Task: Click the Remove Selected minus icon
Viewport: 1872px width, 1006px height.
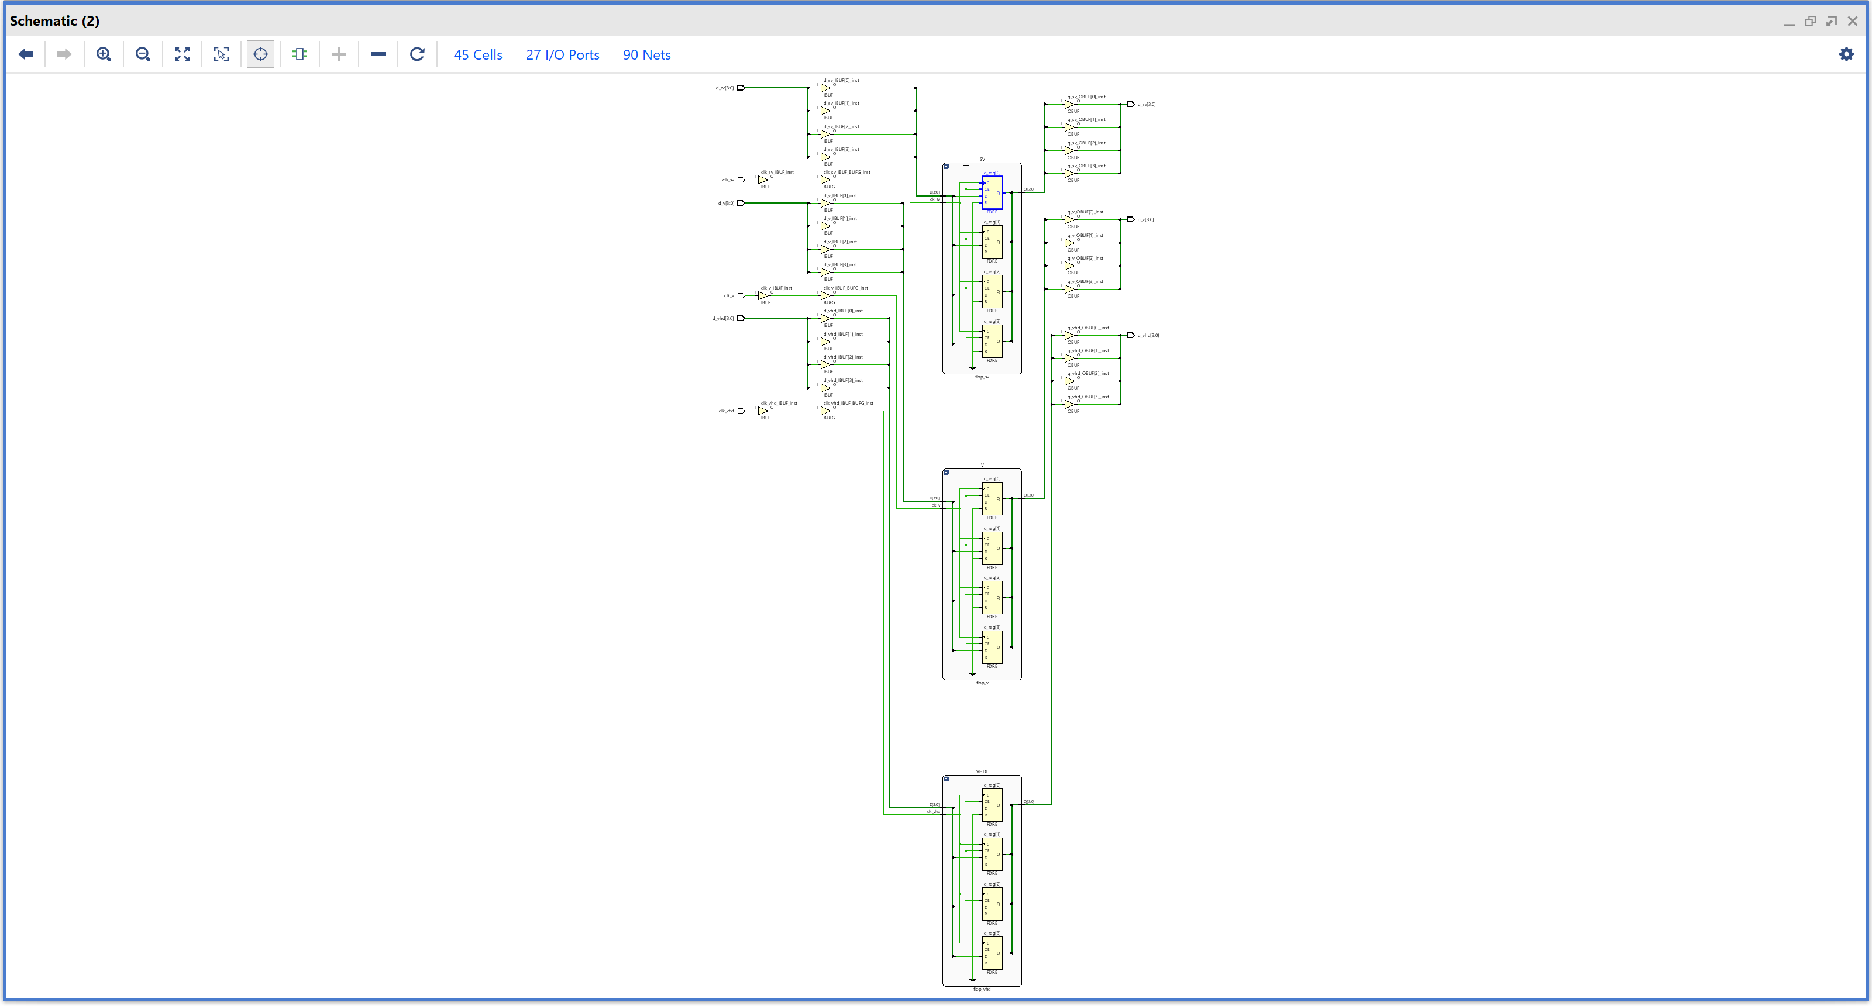Action: click(378, 54)
